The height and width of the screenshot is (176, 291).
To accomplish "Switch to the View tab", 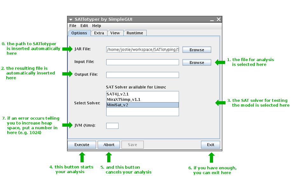I will pyautogui.click(x=115, y=33).
